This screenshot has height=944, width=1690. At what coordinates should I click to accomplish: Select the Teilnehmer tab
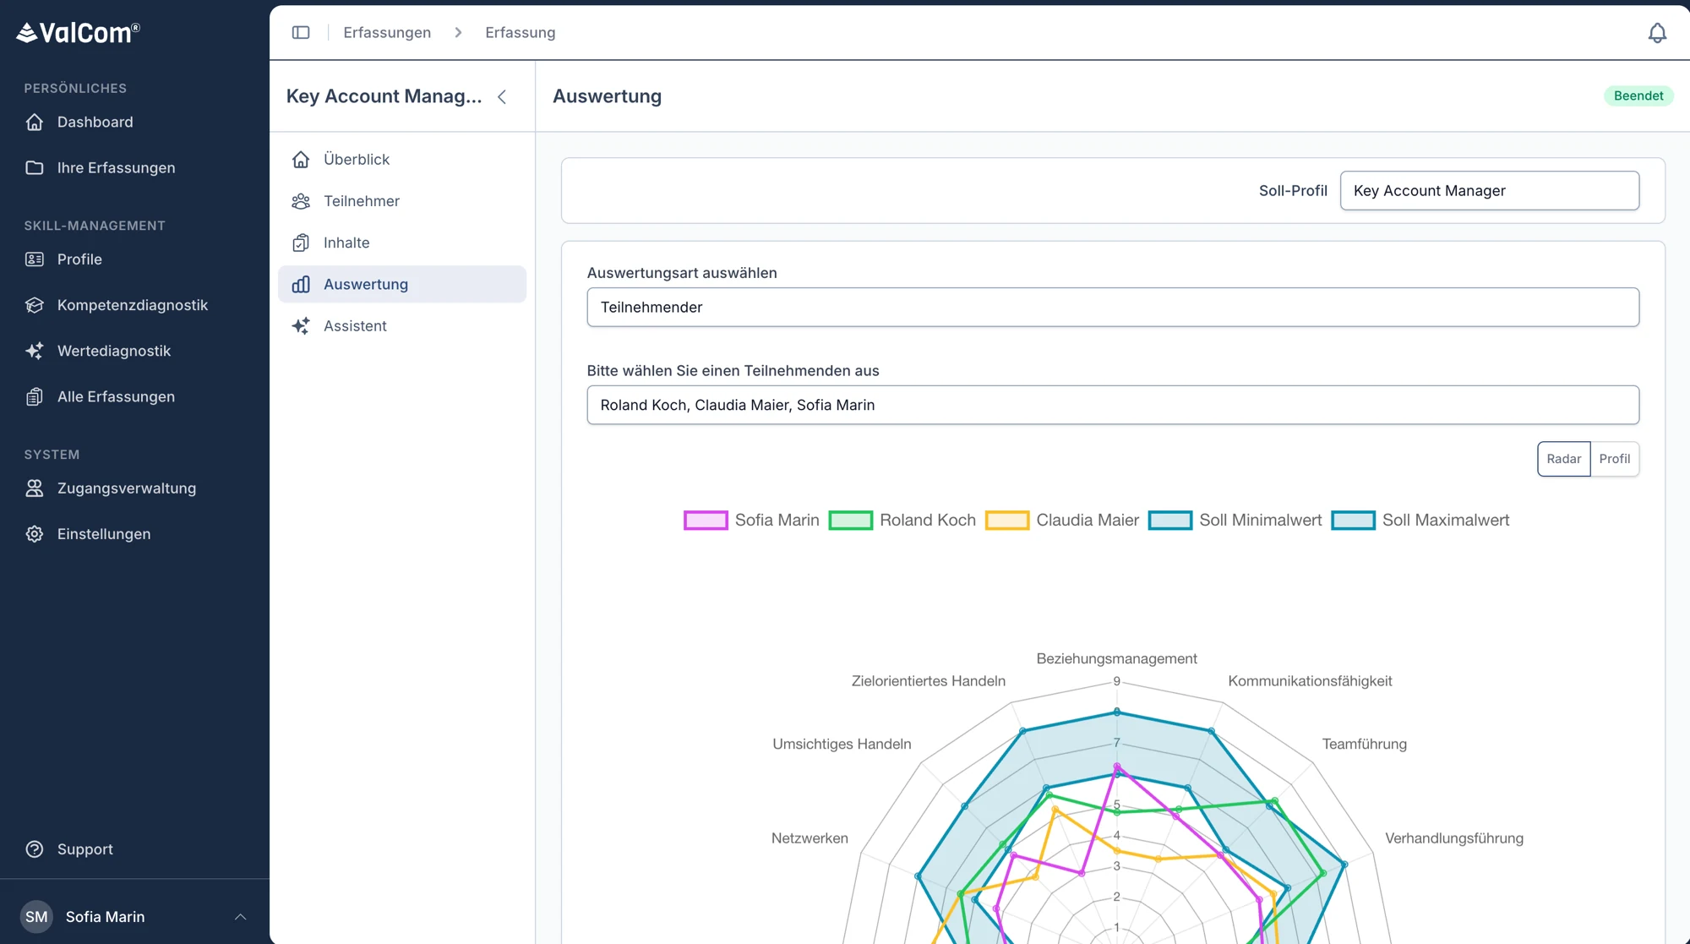[x=402, y=201]
